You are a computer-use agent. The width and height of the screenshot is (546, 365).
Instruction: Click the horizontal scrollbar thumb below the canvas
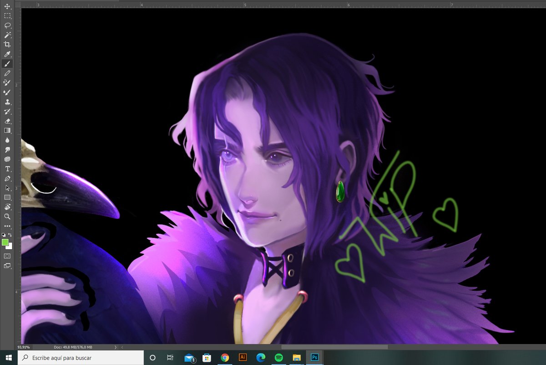[334, 347]
